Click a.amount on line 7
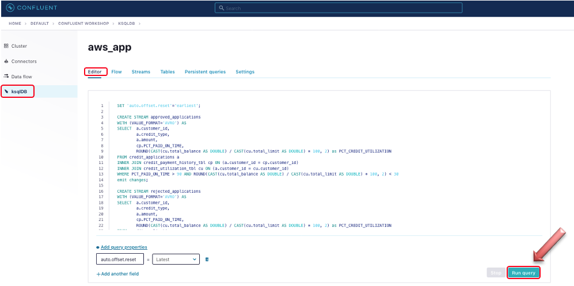This screenshot has width=574, height=286. click(x=147, y=140)
